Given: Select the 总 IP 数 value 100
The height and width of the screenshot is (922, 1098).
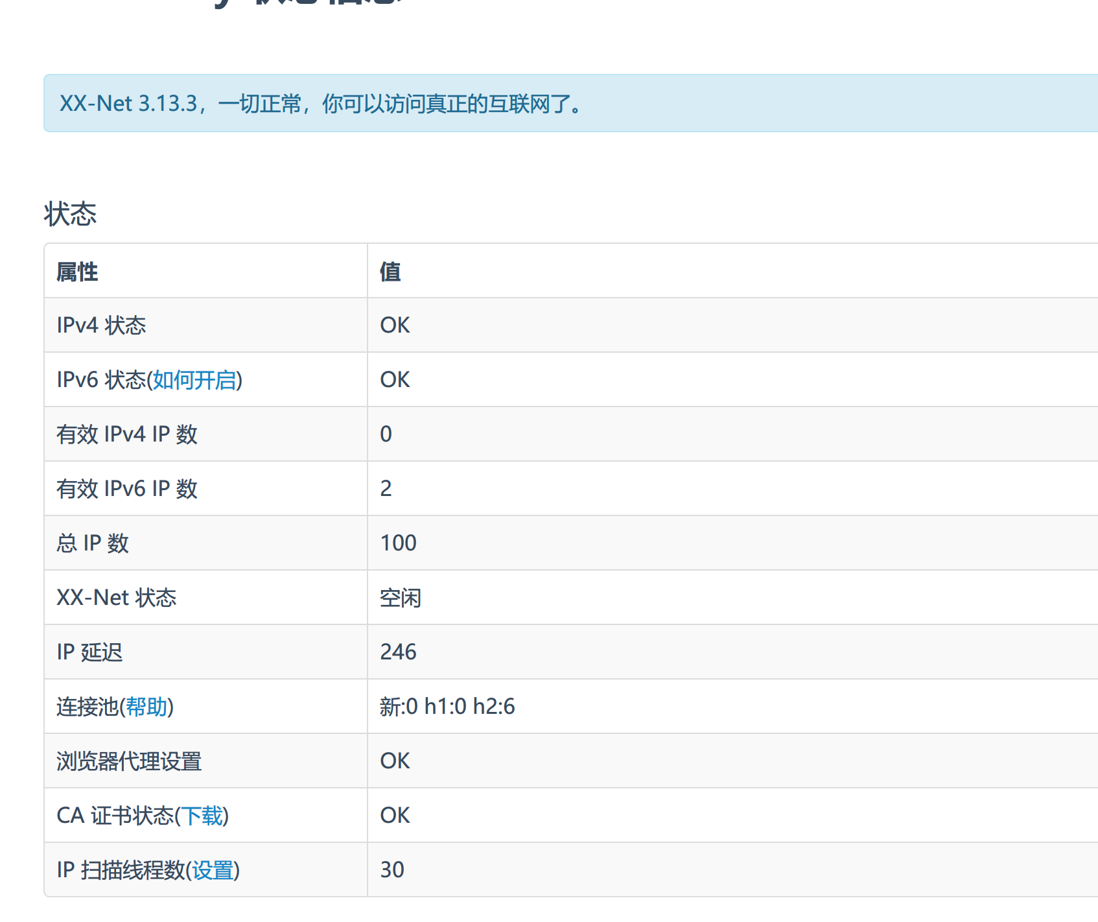Looking at the screenshot, I should coord(397,543).
